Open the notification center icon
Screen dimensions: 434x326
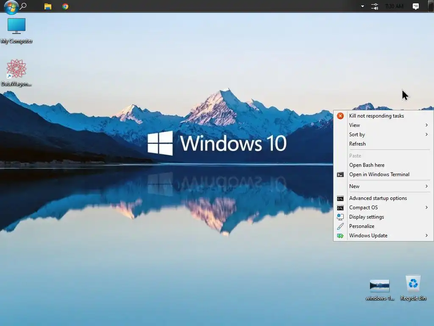click(415, 6)
